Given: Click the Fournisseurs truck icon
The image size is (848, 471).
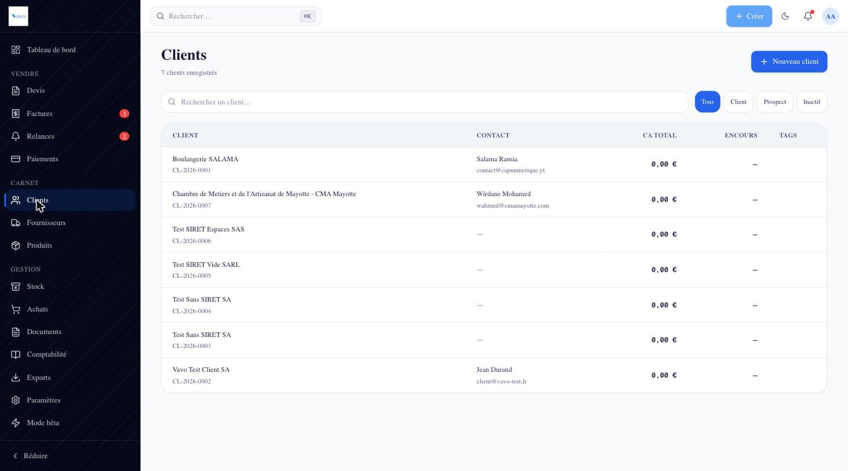Looking at the screenshot, I should (16, 223).
